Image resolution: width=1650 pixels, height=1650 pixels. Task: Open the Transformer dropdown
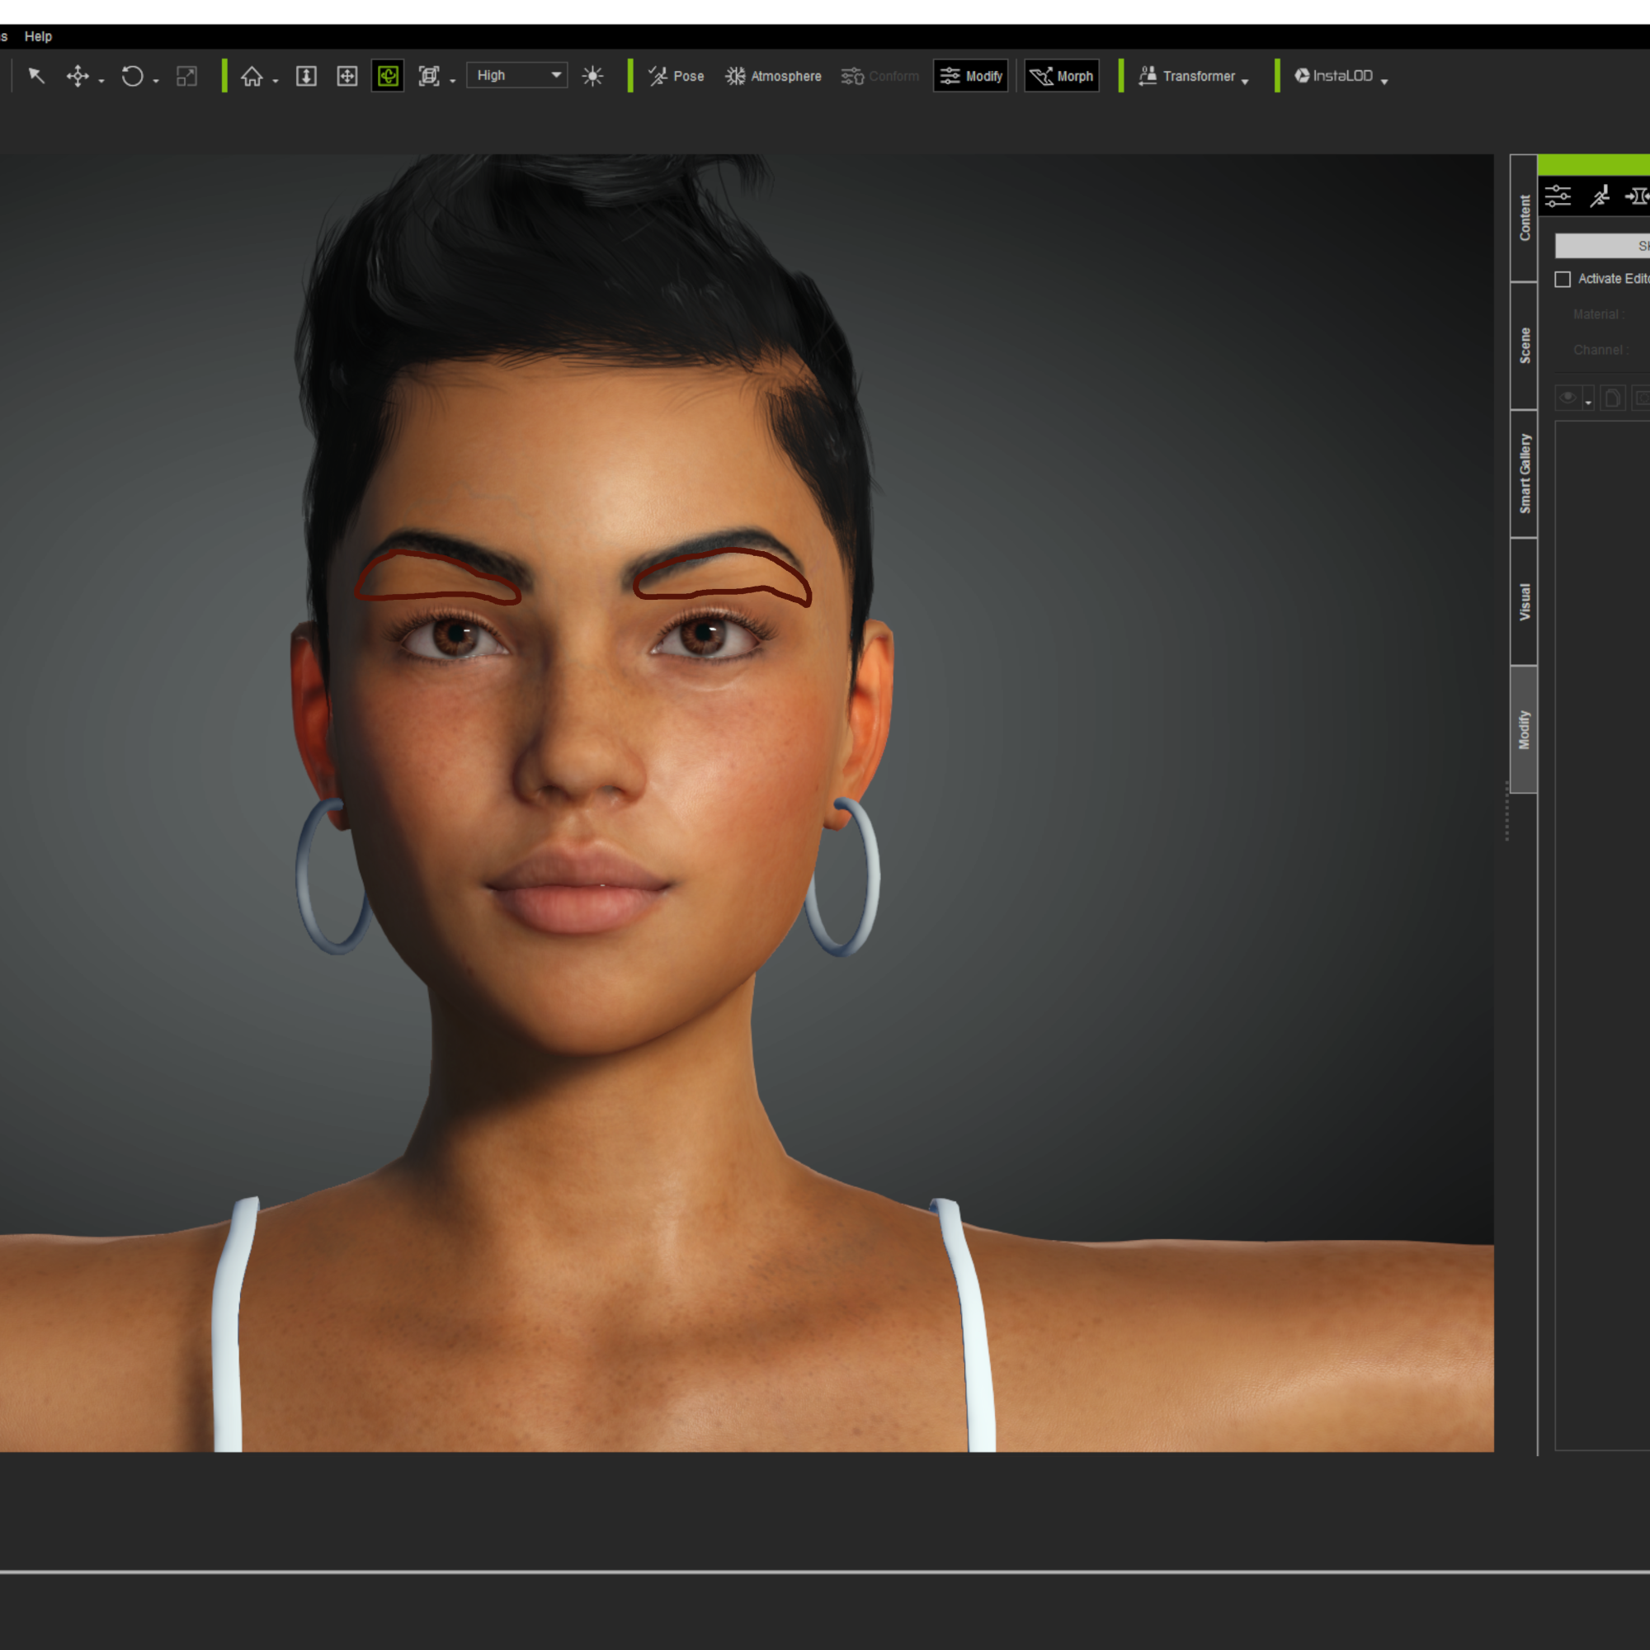pyautogui.click(x=1193, y=76)
